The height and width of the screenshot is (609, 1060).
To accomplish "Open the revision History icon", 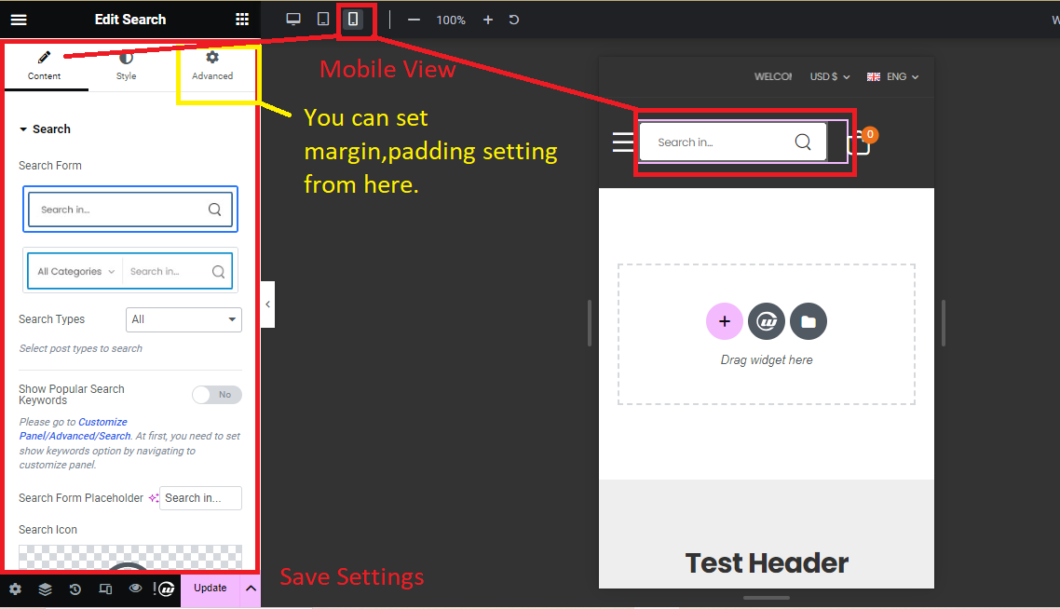I will pyautogui.click(x=75, y=589).
